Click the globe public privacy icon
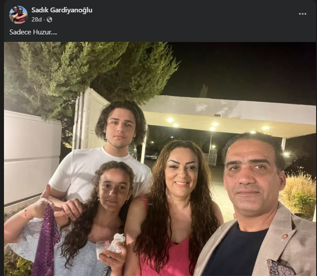 pos(49,19)
